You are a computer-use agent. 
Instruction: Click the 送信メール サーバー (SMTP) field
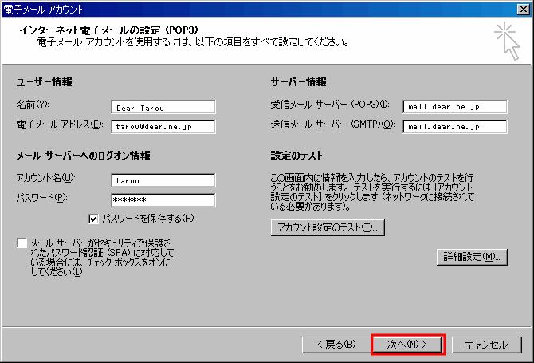tap(454, 127)
